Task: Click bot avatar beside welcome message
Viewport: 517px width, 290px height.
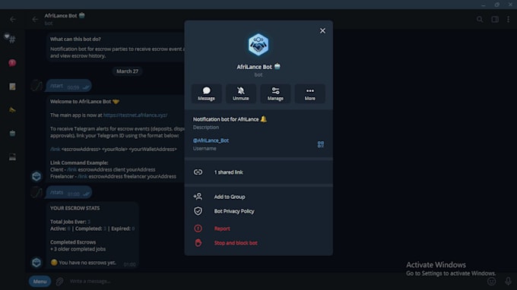Action: [36, 176]
